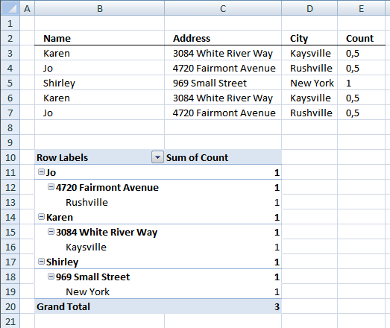Select Kaysville cell in row 6
Viewport: 390px width, 328px height.
pos(309,98)
